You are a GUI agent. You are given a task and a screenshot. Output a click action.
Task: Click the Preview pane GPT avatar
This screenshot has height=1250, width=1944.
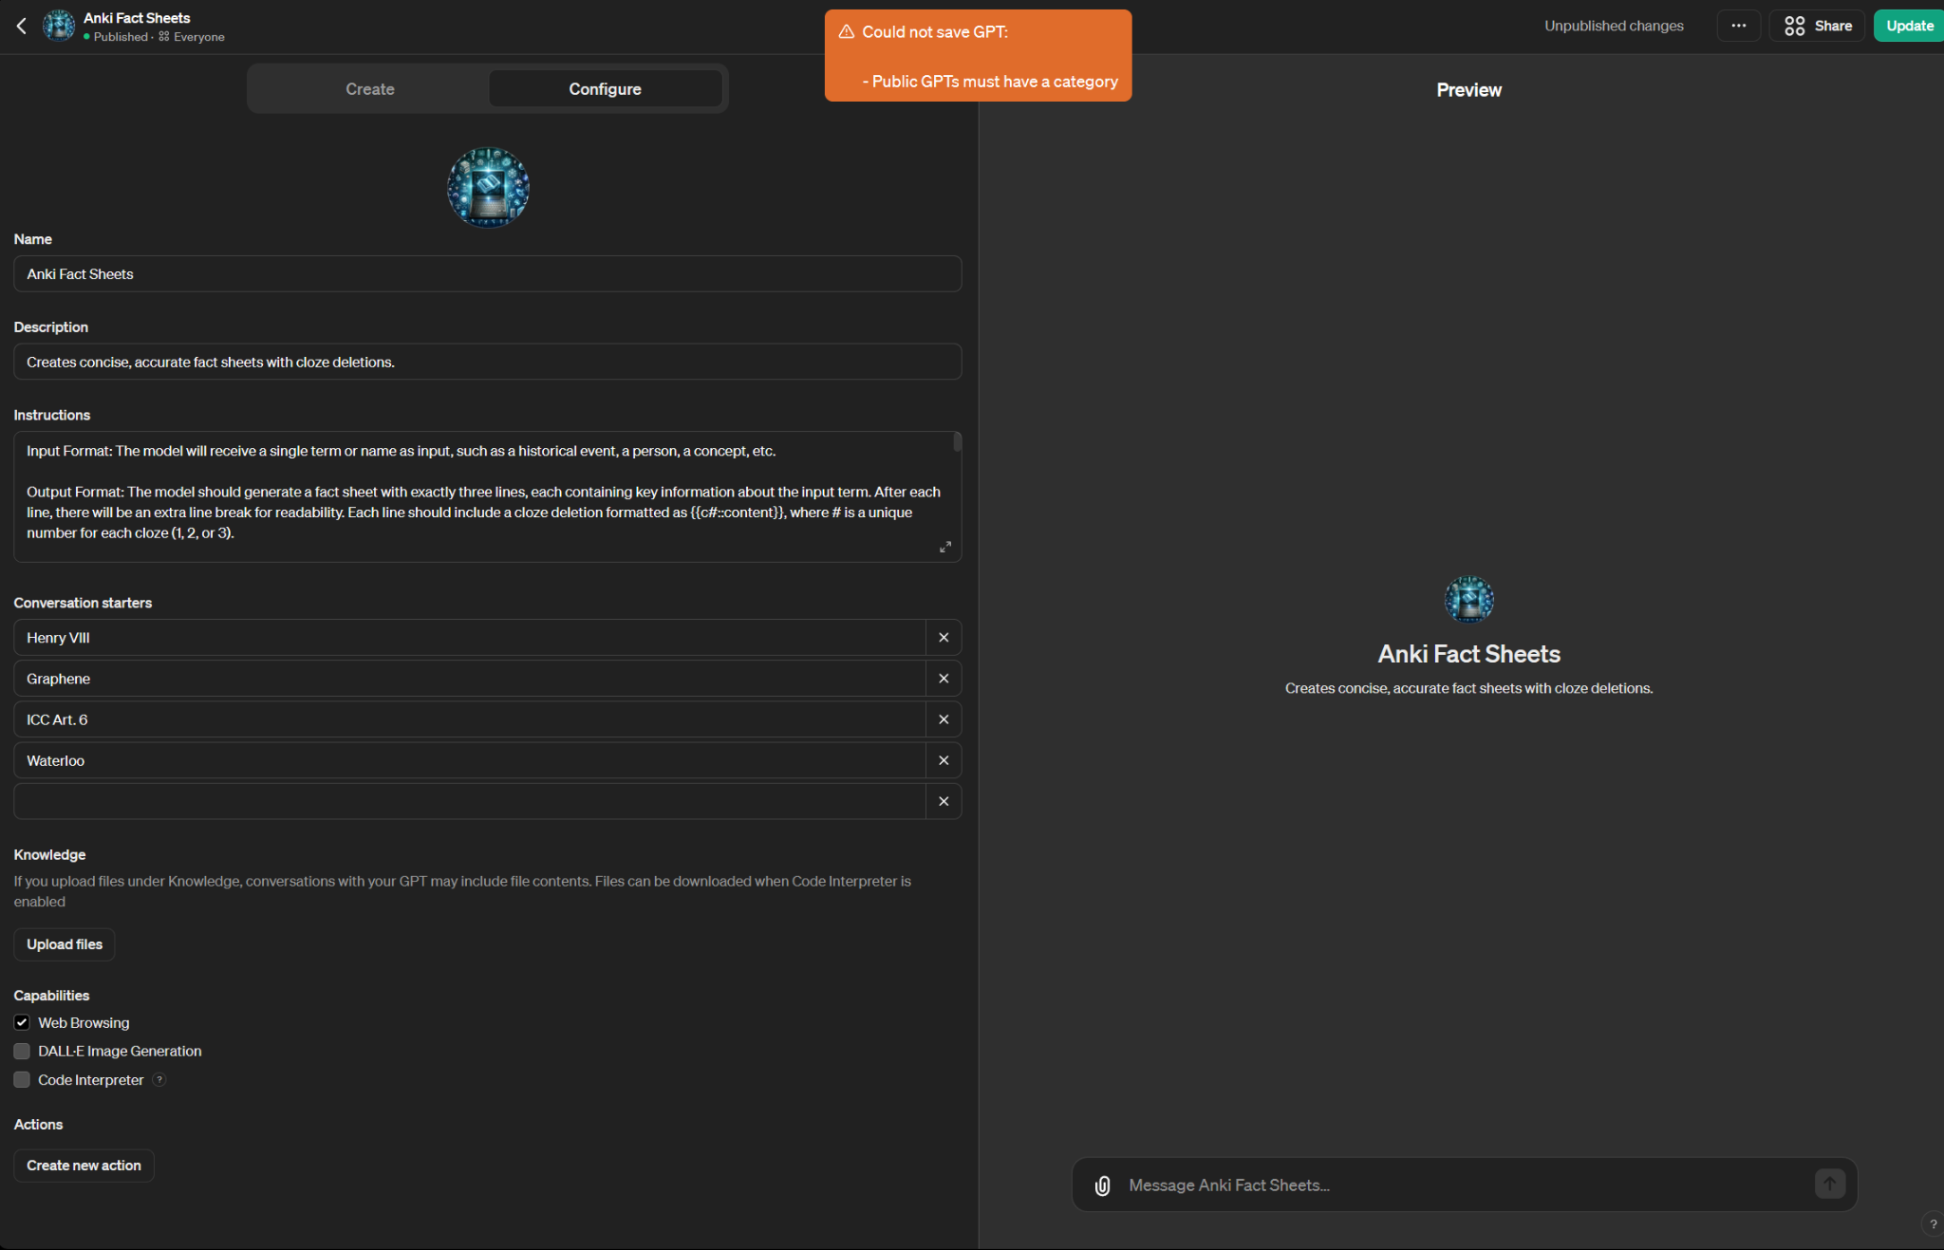click(x=1469, y=600)
